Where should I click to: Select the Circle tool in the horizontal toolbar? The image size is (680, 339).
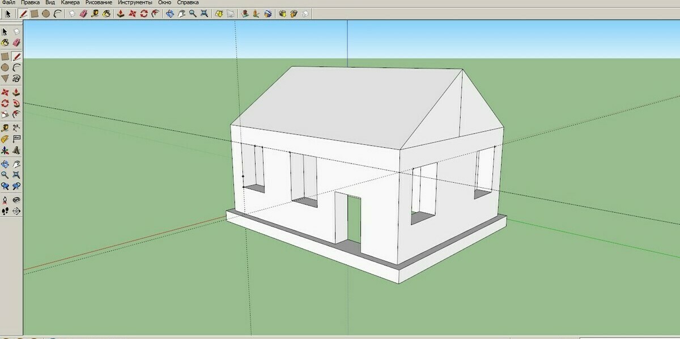46,14
